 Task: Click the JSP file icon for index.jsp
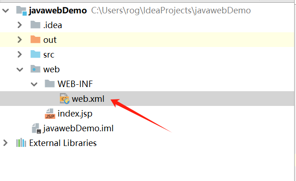click(50, 113)
